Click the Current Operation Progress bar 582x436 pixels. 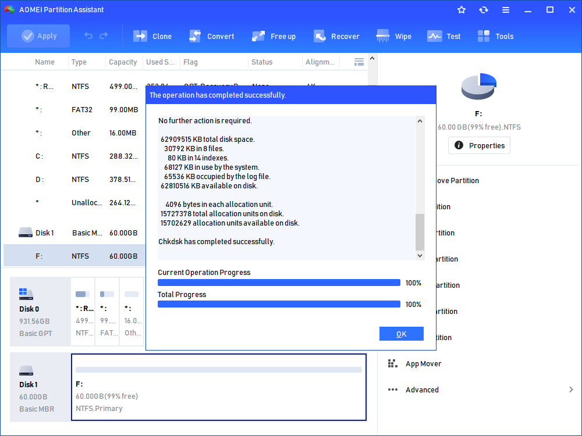pos(279,283)
